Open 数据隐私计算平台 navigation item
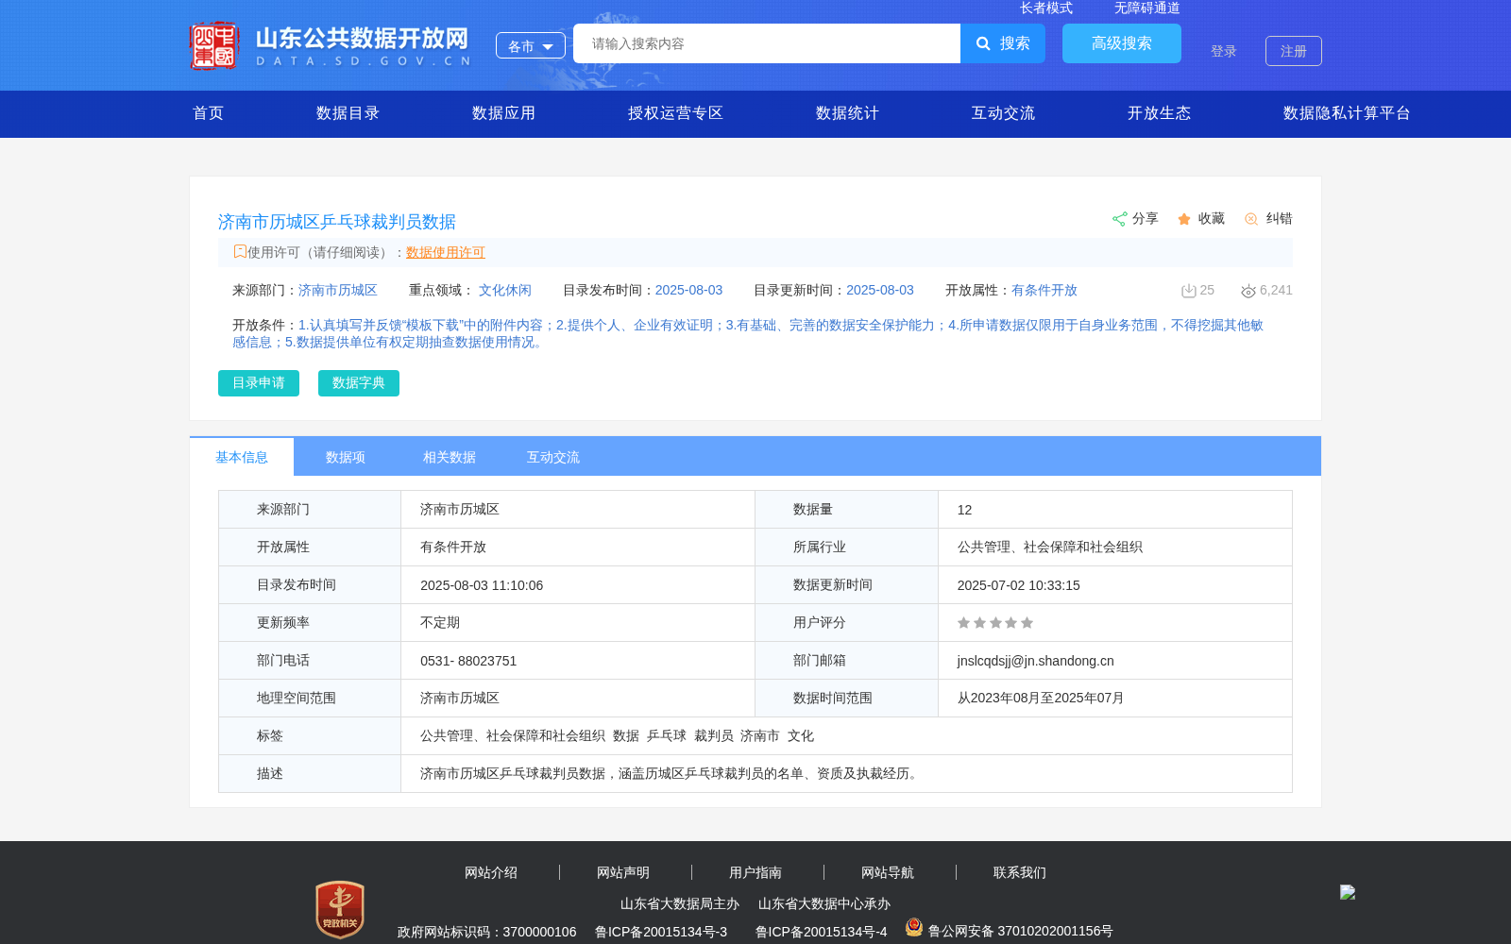The height and width of the screenshot is (944, 1511). coord(1348,113)
